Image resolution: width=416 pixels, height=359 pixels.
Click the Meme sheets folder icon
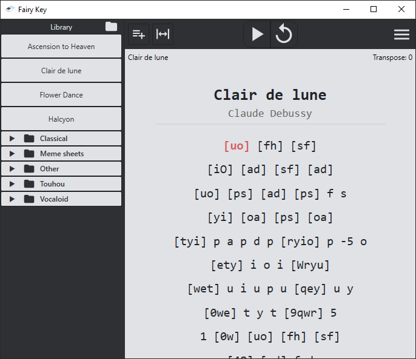[29, 153]
